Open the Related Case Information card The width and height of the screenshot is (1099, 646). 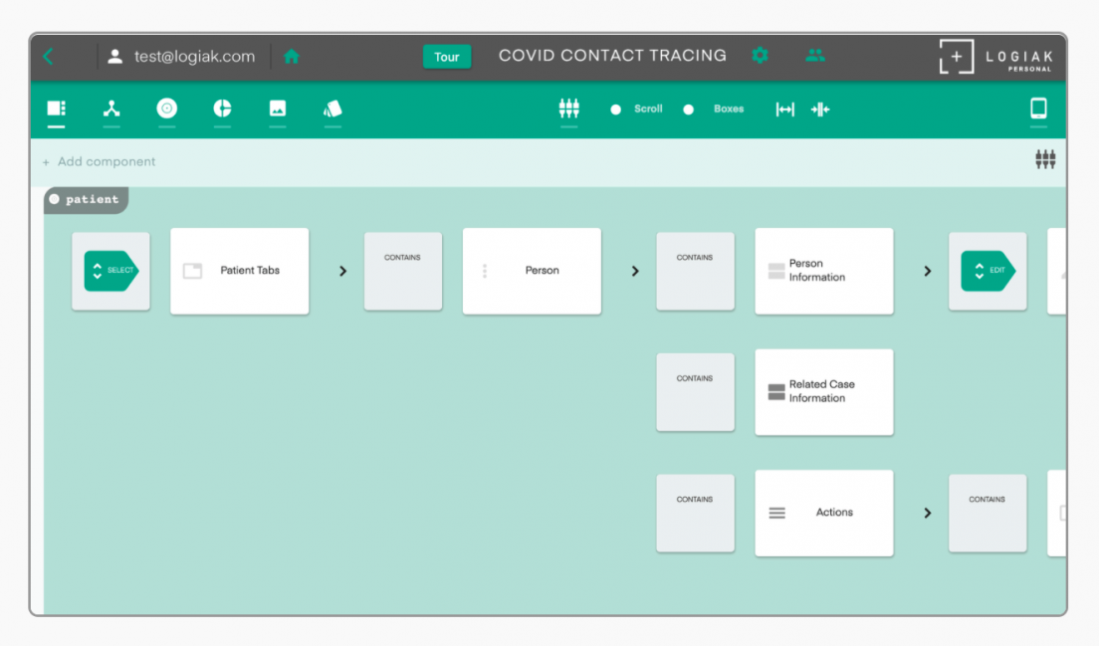[823, 391]
